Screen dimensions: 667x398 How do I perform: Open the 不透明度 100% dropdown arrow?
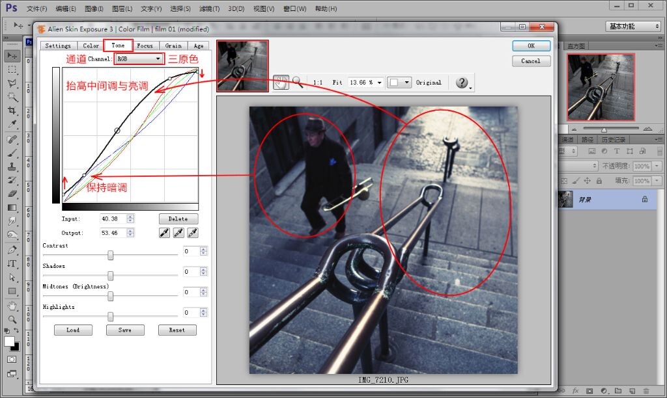pyautogui.click(x=657, y=166)
